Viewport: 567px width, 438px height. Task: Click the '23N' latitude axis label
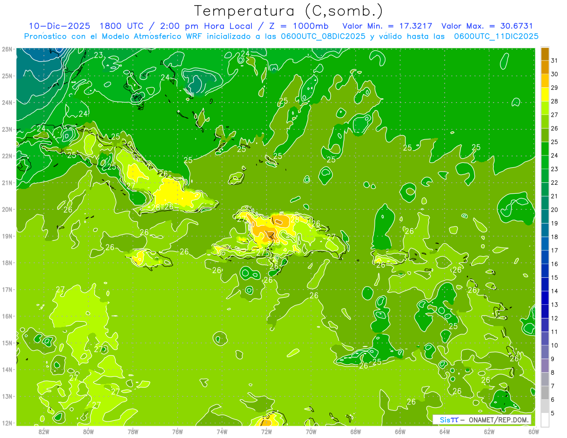(x=7, y=129)
